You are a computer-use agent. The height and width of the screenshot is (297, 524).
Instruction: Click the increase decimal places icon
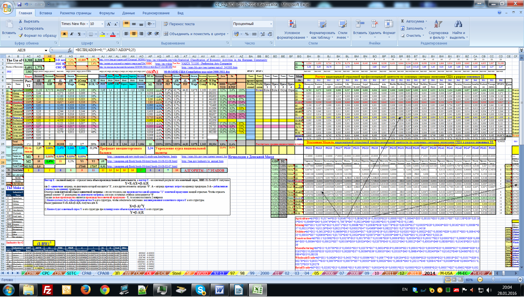click(262, 34)
